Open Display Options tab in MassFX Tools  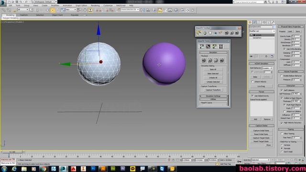221,46
